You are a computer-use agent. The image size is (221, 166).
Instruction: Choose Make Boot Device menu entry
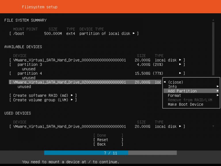click(x=186, y=104)
